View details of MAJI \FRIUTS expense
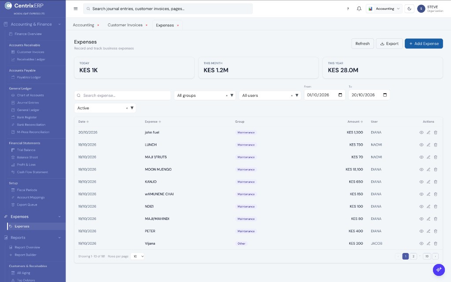Image resolution: width=451 pixels, height=282 pixels. point(421,157)
